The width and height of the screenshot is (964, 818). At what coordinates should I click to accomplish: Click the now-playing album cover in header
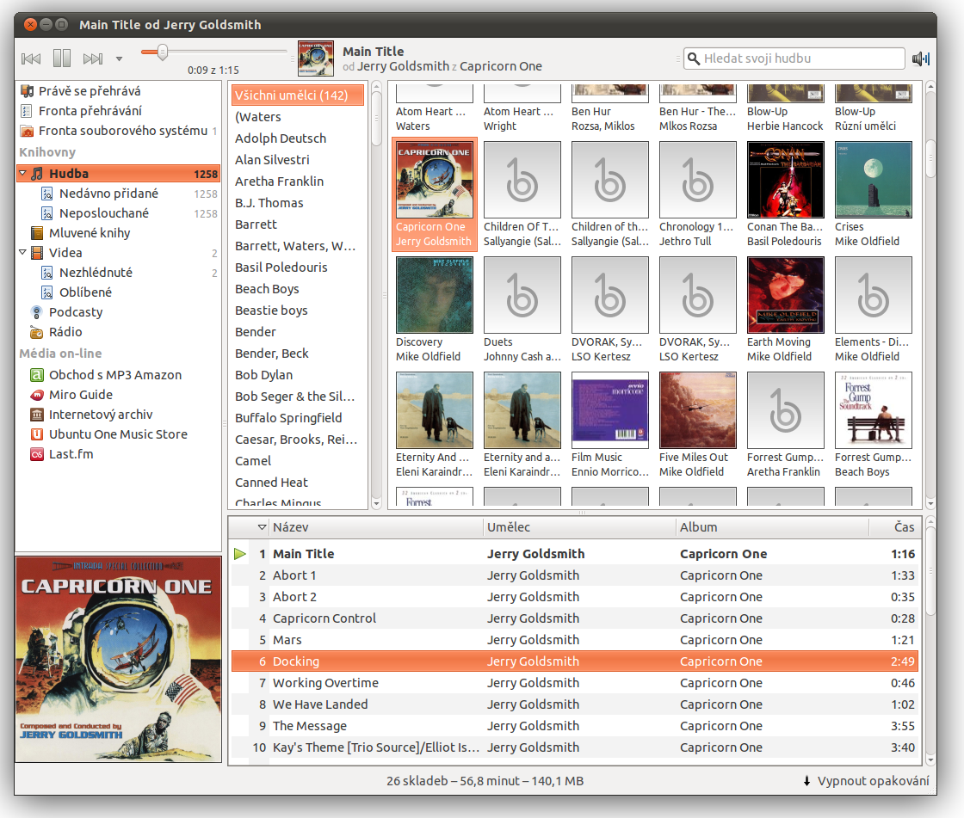315,58
